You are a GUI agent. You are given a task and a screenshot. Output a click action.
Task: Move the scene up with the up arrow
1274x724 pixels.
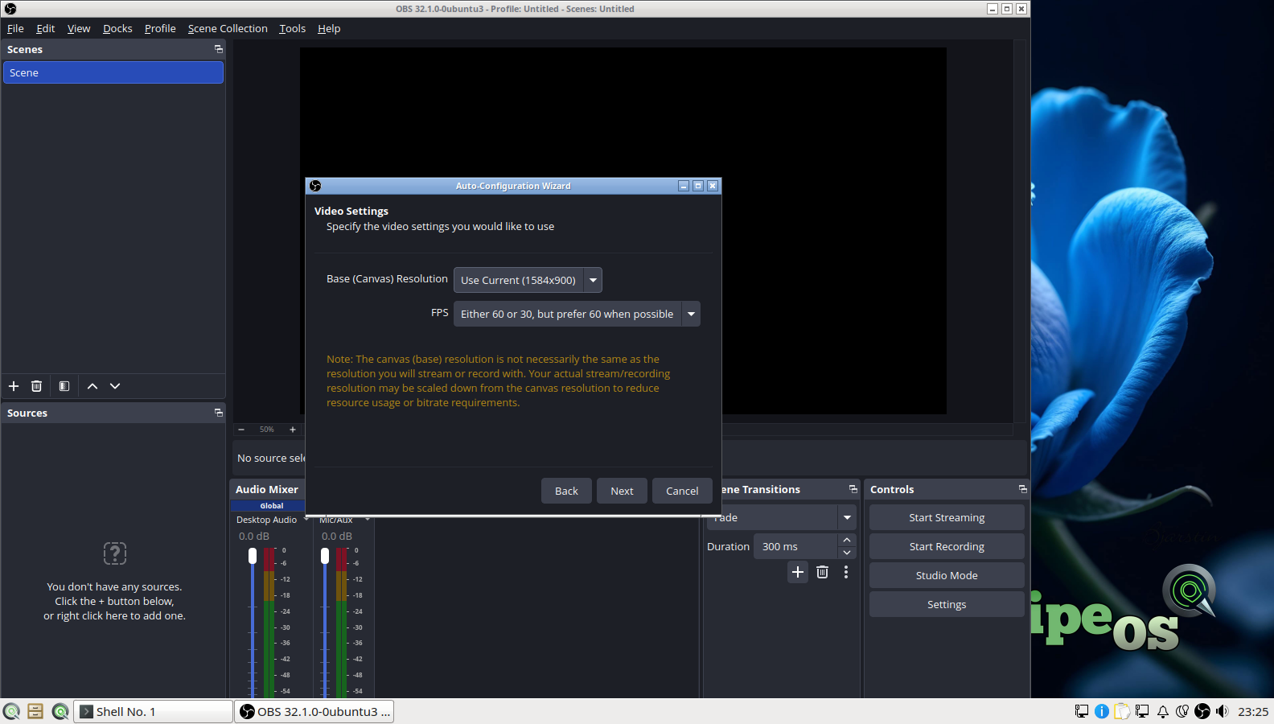92,386
